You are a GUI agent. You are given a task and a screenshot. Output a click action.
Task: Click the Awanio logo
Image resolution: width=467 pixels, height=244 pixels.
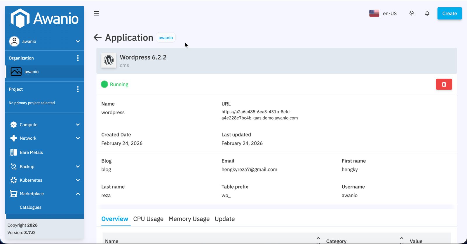44,18
